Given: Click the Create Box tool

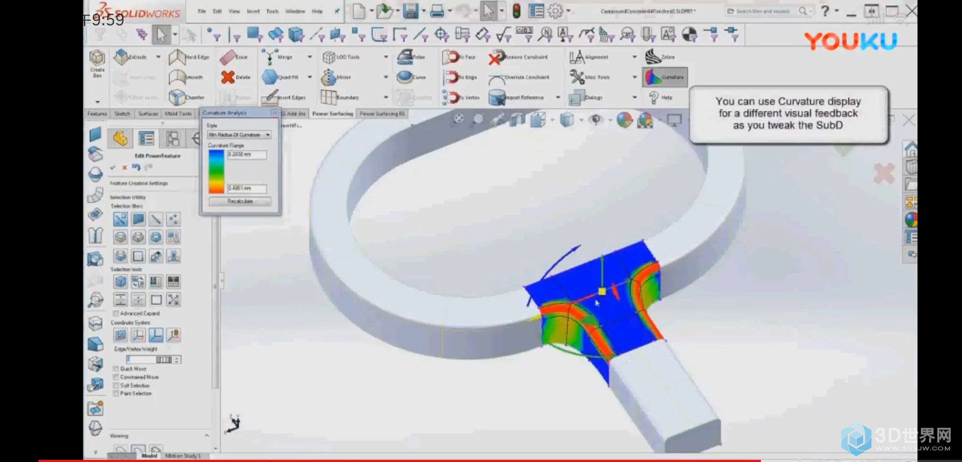Looking at the screenshot, I should point(97,64).
